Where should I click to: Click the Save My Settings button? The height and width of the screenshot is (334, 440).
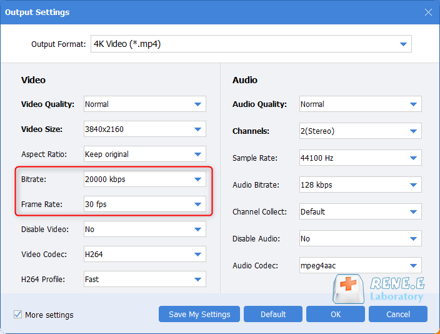coord(199,314)
